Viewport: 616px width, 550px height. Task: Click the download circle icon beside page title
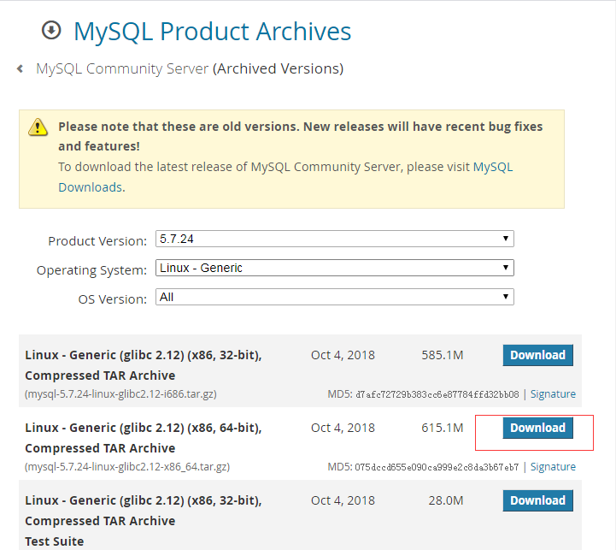tap(51, 30)
